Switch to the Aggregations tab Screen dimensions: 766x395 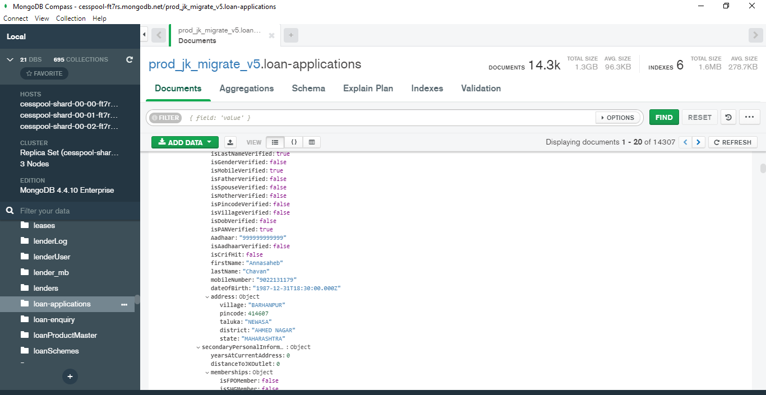[x=246, y=89]
